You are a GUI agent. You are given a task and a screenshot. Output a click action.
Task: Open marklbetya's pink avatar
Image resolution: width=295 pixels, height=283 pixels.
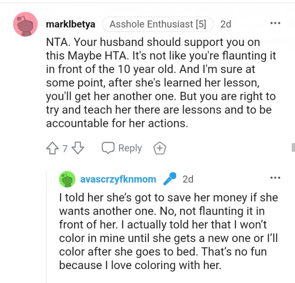click(x=27, y=24)
